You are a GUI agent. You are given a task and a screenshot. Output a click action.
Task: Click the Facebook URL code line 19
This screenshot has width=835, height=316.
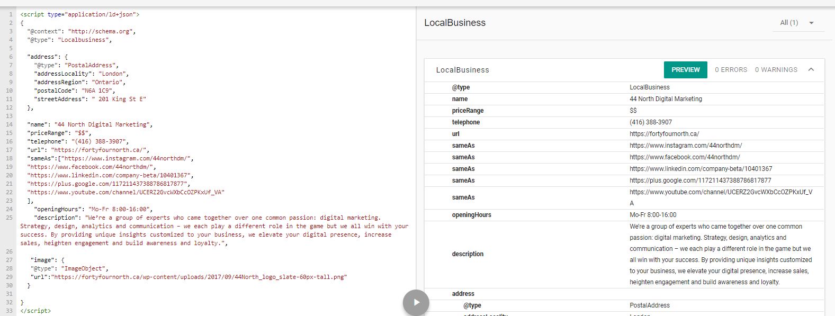tap(92, 167)
